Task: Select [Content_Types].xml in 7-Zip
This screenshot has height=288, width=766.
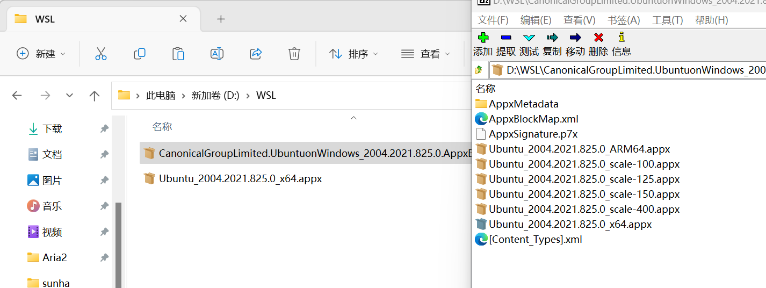Action: (528, 239)
